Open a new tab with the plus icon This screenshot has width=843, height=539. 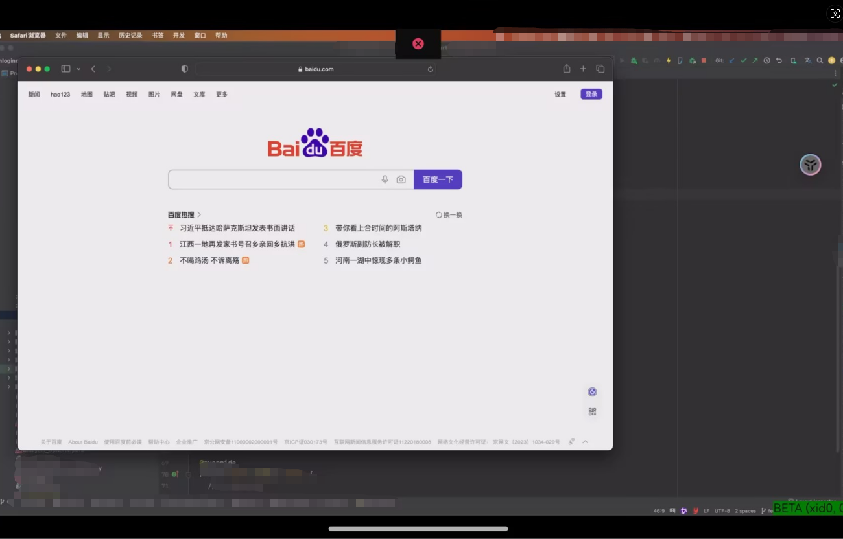coord(583,69)
